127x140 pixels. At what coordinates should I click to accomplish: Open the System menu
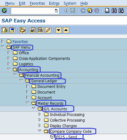(x=70, y=3)
